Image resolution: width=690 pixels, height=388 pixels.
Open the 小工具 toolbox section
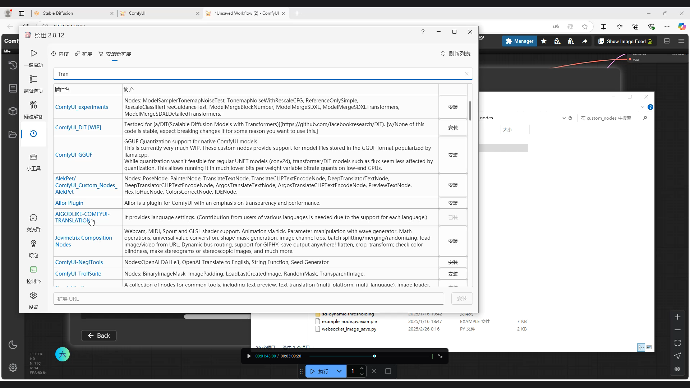pos(33,161)
